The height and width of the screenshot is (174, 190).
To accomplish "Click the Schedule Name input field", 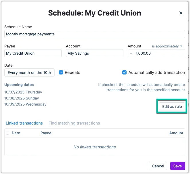I will click(x=94, y=34).
